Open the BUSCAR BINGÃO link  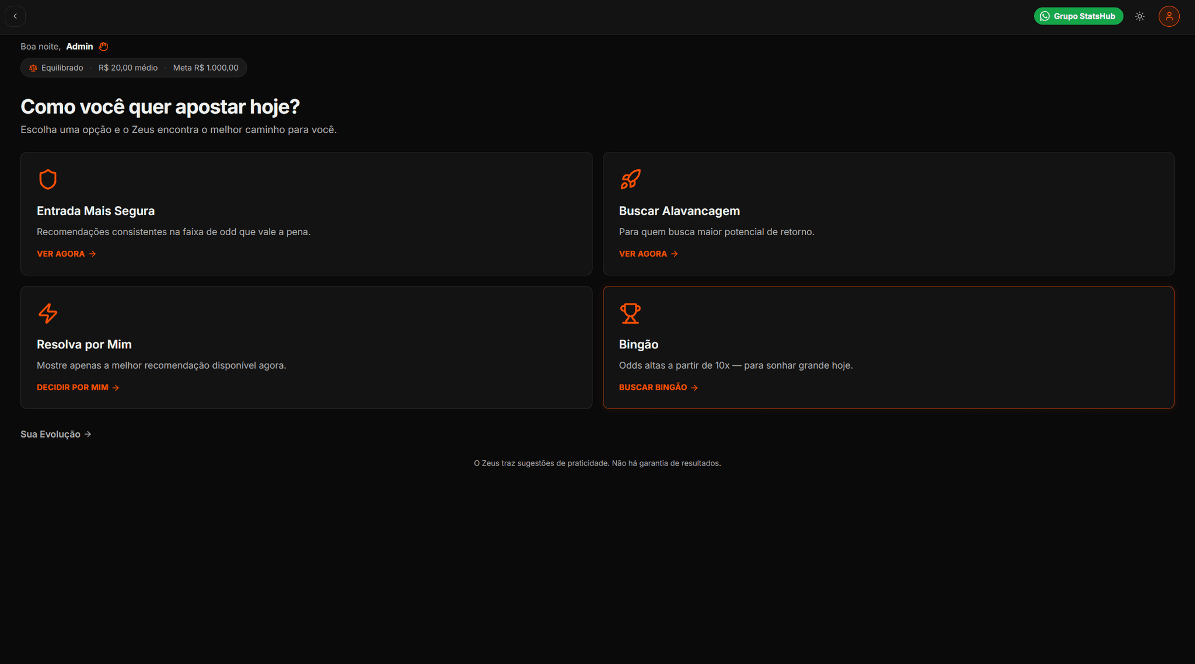(x=659, y=387)
